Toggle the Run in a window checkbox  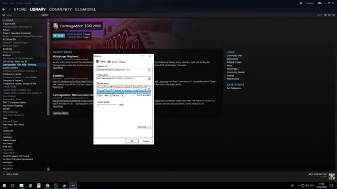coord(134,95)
